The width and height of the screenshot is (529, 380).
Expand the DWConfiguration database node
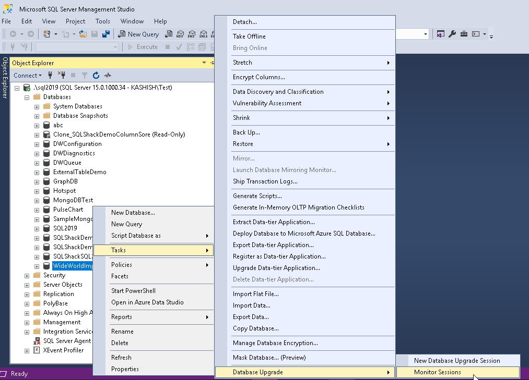[x=37, y=144]
